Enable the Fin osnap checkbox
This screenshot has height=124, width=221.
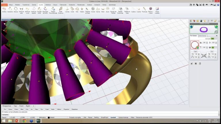[x=3, y=109]
